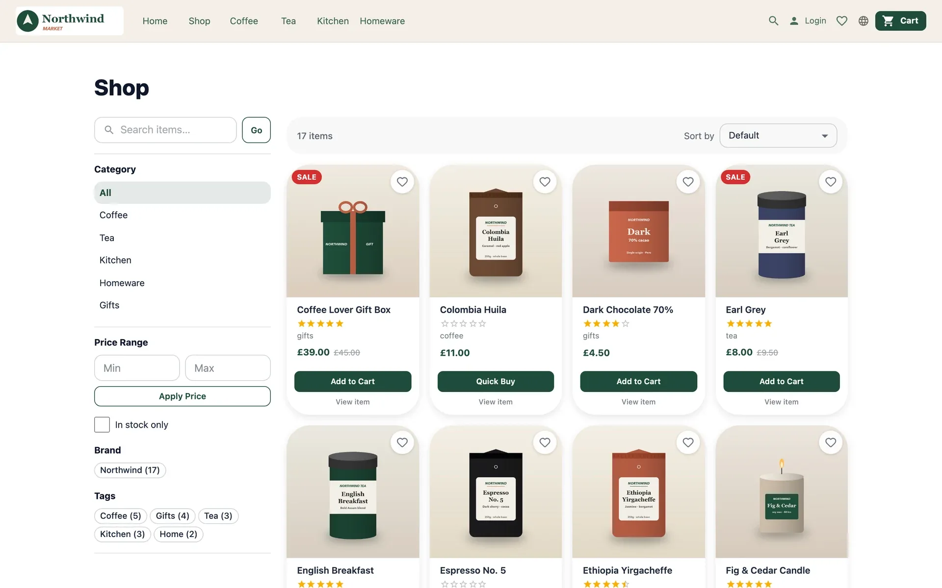Go to Home in navigation
The width and height of the screenshot is (942, 588).
(155, 21)
